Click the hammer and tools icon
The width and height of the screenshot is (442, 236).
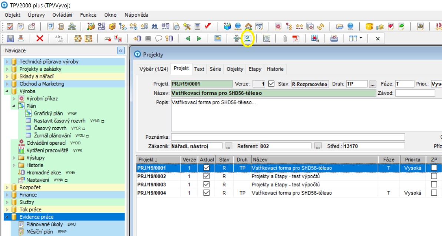(187, 26)
